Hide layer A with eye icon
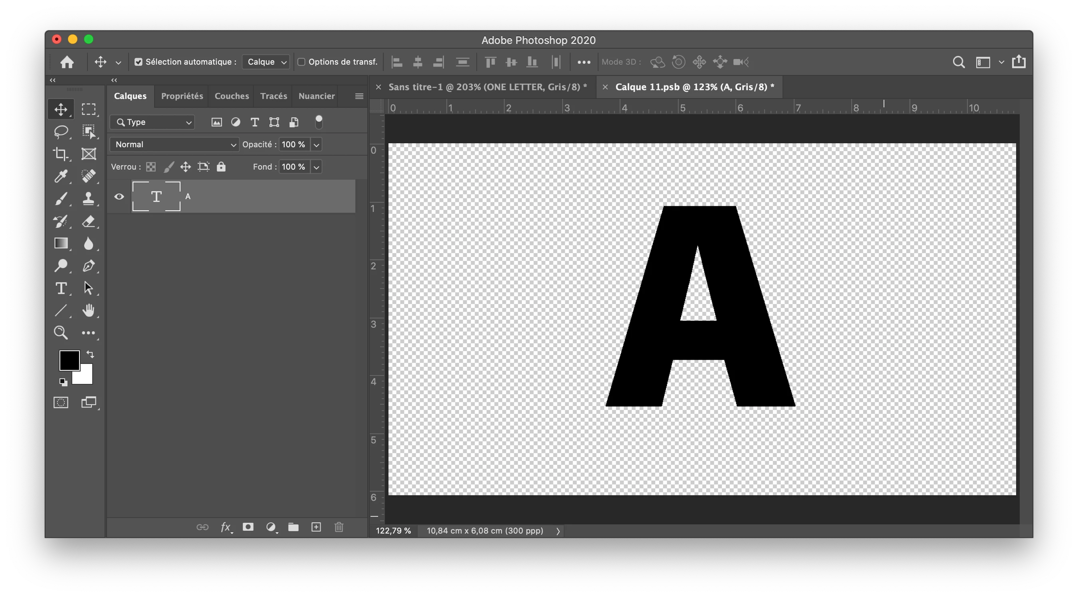 119,197
